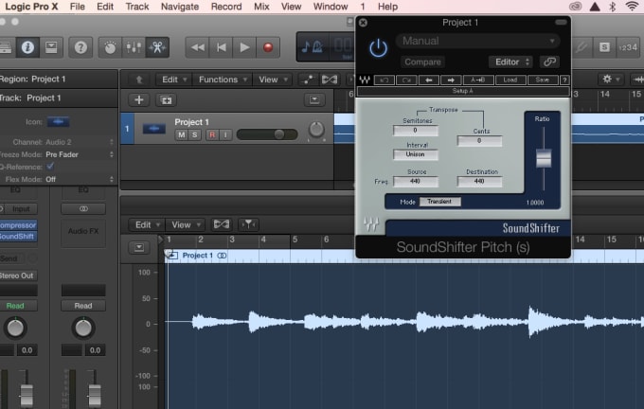
Task: Open the Navigate menu
Action: click(180, 7)
